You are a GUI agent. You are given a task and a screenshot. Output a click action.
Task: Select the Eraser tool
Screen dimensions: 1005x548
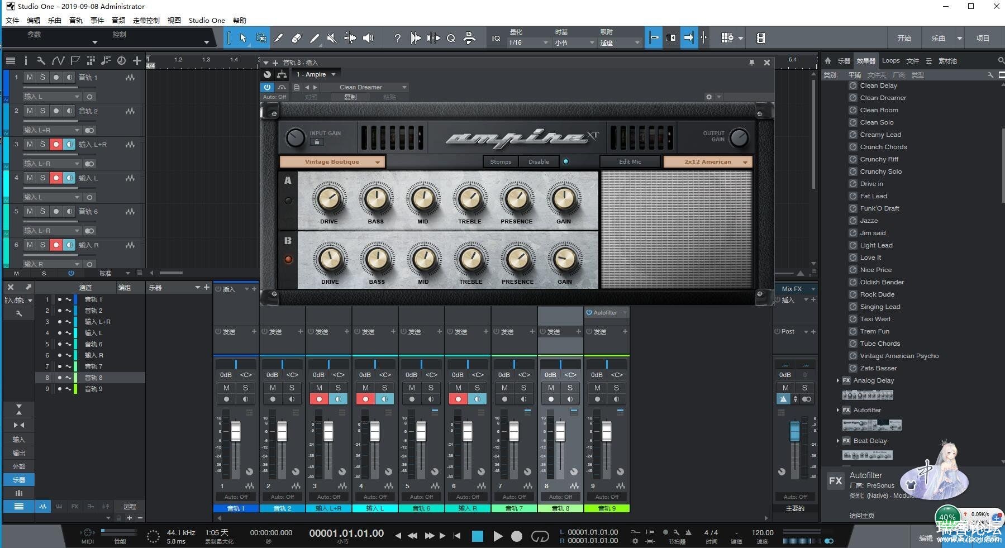click(x=297, y=38)
